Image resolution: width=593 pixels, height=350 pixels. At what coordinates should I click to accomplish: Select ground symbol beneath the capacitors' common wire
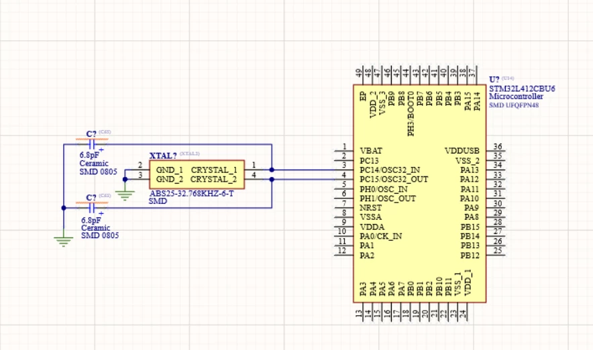click(64, 241)
